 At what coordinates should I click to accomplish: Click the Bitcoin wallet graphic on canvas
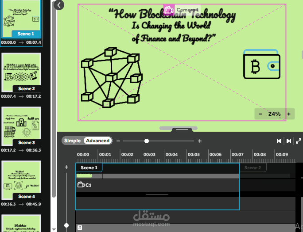point(262,64)
